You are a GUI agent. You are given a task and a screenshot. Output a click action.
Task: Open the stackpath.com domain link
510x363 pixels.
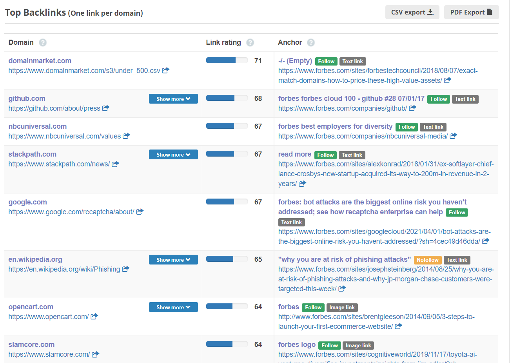point(33,154)
